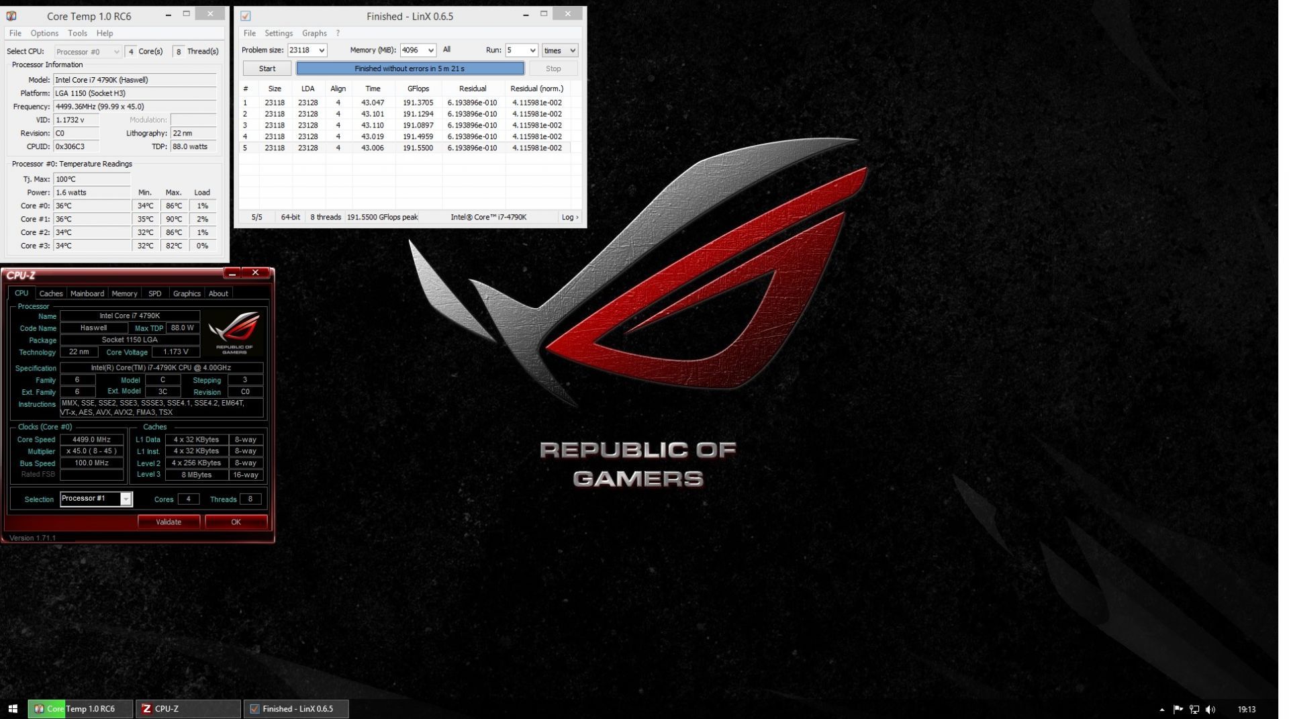Screen dimensions: 1289x719
Task: Click the Time column header in LinX
Action: pyautogui.click(x=373, y=89)
